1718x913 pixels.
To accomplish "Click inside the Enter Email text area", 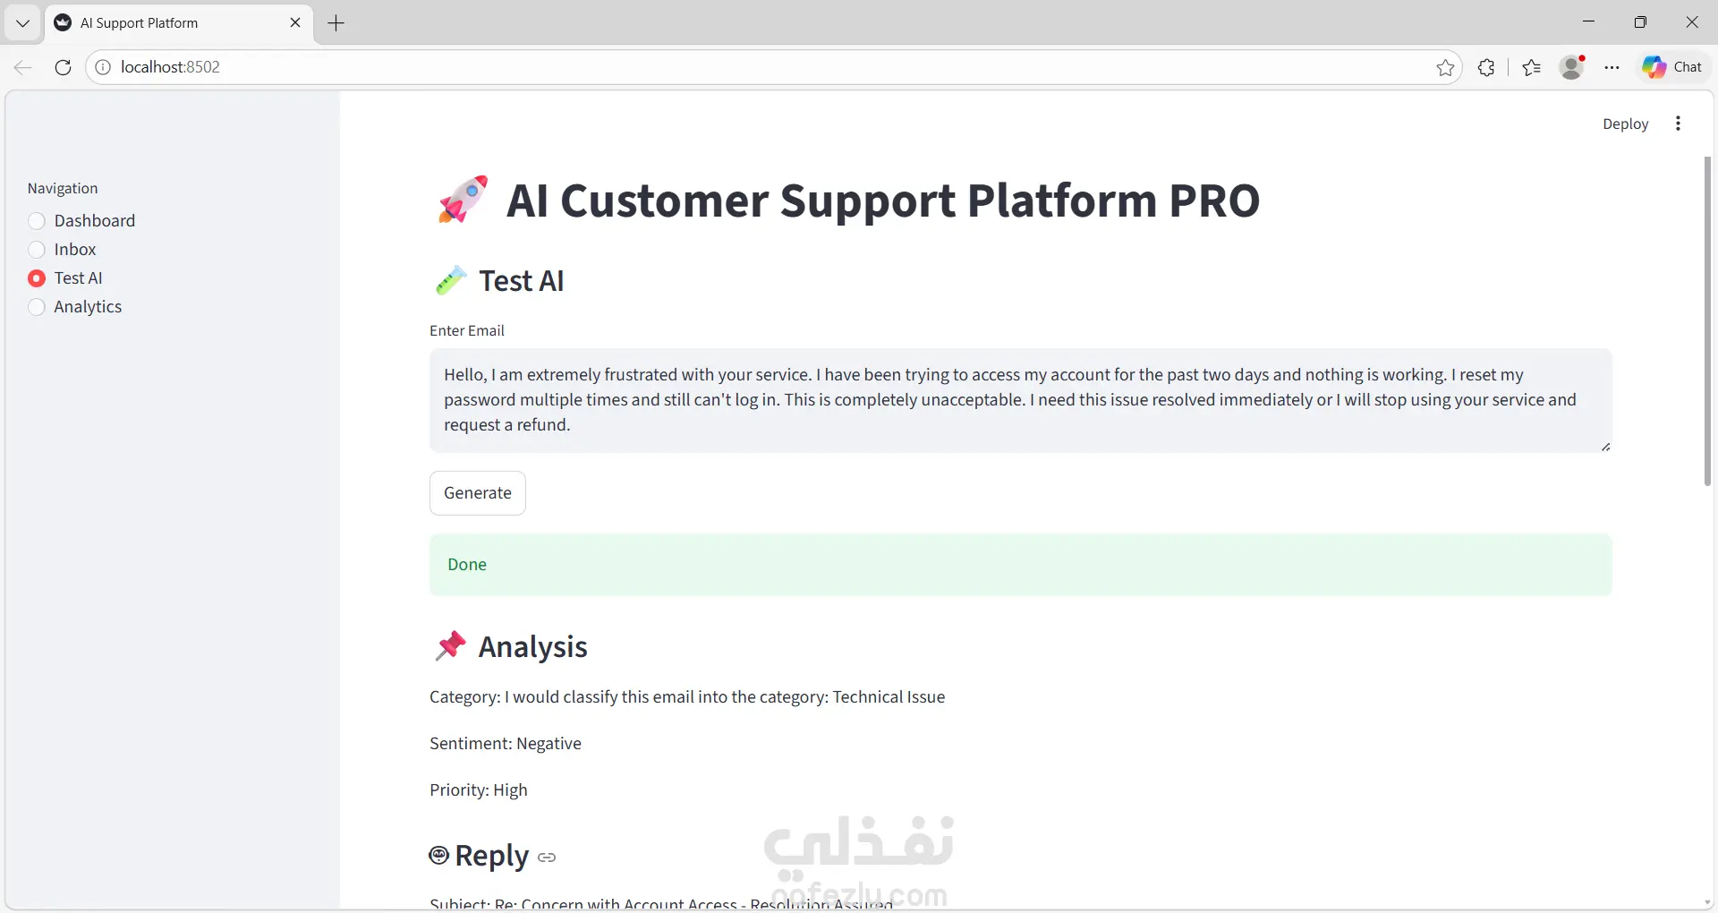I will click(1020, 400).
